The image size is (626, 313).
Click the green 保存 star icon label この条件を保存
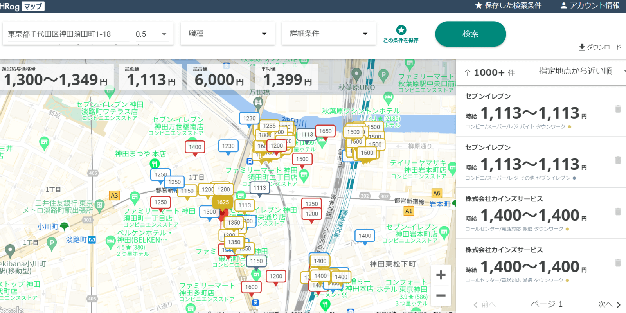pos(401,40)
